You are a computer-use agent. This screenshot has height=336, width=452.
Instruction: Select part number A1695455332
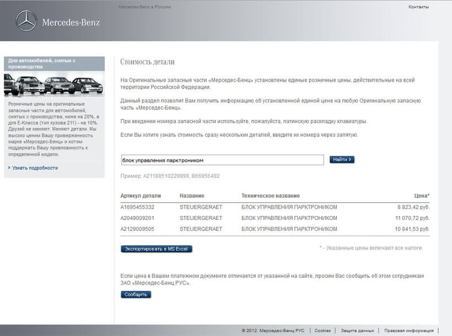point(137,207)
